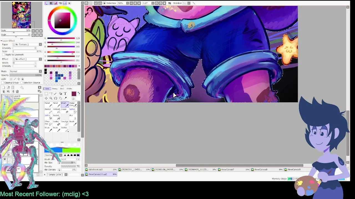Select the AirBrush tool
The width and height of the screenshot is (355, 199).
click(x=57, y=111)
